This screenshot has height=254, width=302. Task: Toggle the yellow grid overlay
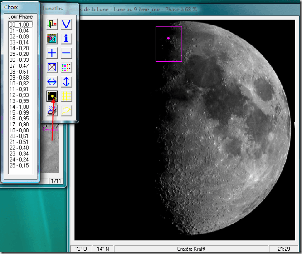point(67,96)
